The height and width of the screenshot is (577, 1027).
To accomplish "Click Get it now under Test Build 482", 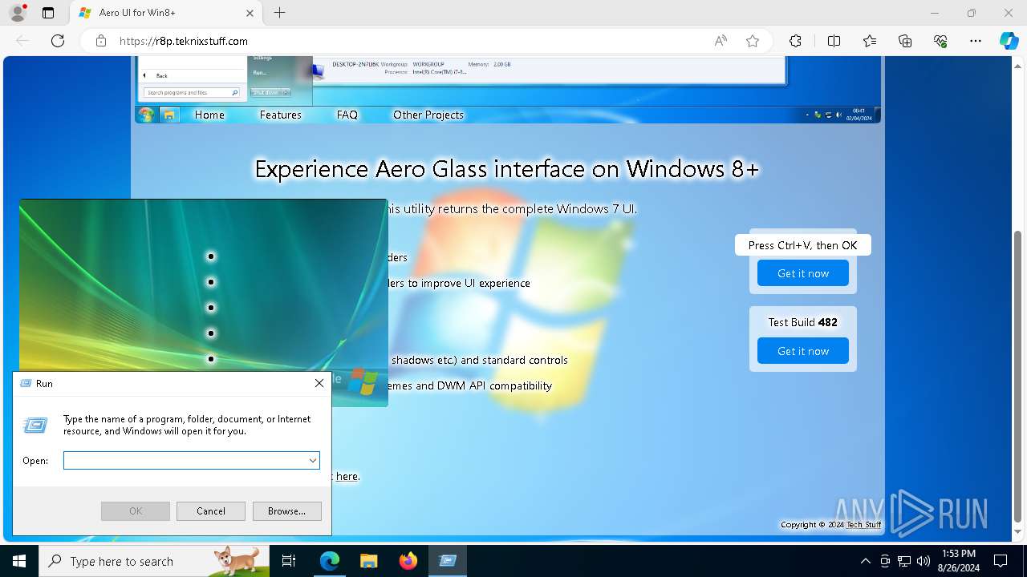I will [803, 351].
